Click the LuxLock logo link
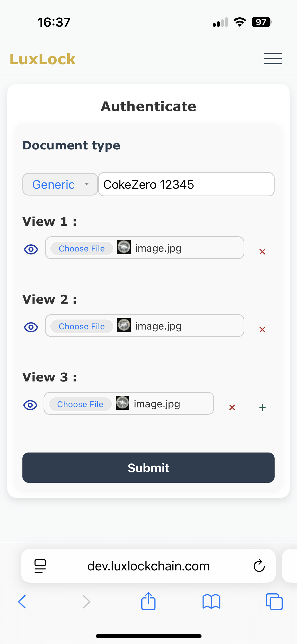Image resolution: width=297 pixels, height=644 pixels. point(43,59)
